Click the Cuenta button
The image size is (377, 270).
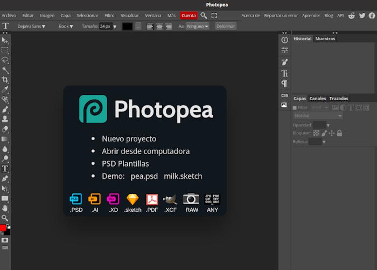[x=188, y=16]
